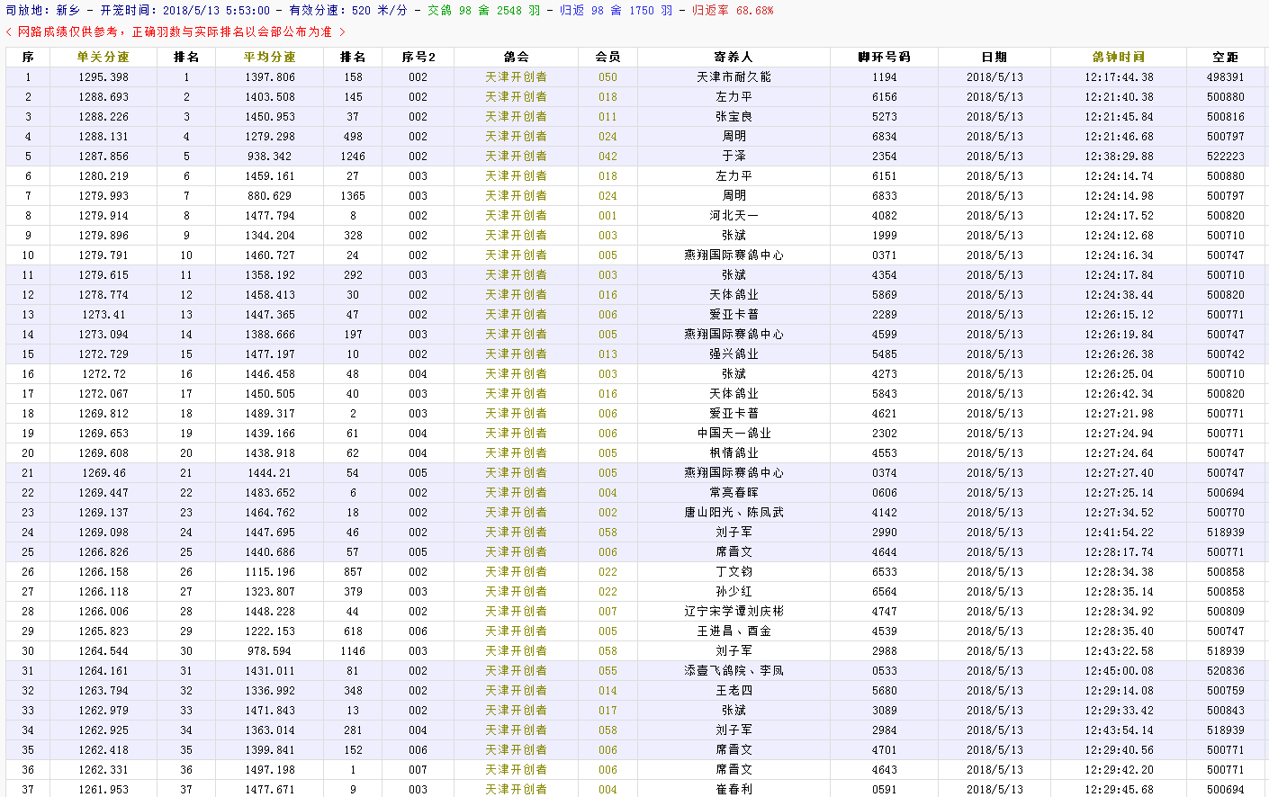Open member 011 link in 张宝良 row
Viewport: 1269px width, 797px height.
click(607, 117)
